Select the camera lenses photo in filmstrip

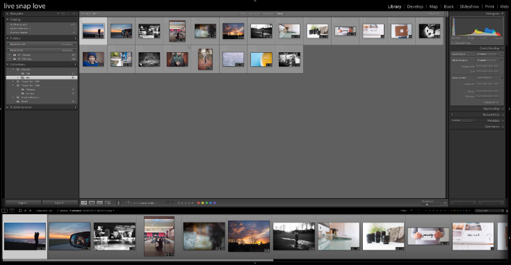[383, 236]
